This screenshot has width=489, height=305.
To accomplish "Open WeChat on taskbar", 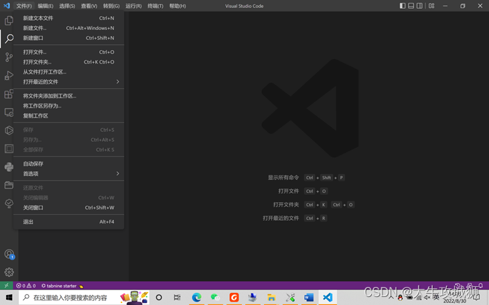I will click(215, 298).
